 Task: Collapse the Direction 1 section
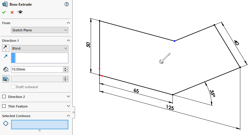(68, 40)
